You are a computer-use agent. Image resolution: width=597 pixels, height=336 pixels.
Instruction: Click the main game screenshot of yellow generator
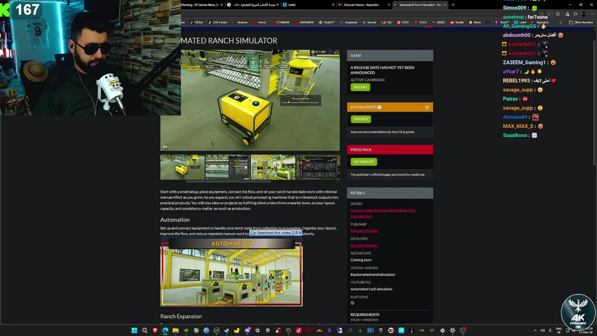250,100
